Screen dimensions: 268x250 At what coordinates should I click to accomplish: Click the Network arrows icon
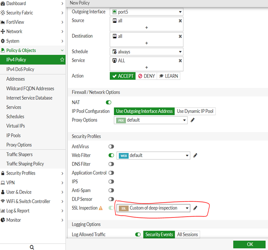(x=3, y=31)
